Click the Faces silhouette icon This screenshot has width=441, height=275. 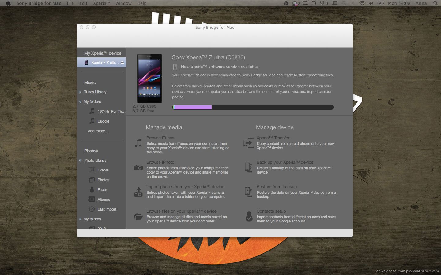point(92,189)
